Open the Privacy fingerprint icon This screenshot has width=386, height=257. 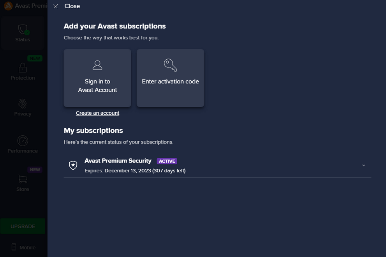(23, 104)
